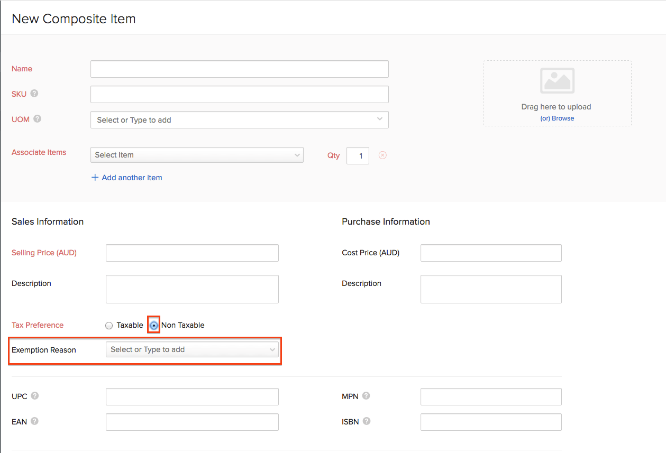Click the Add another item link

tap(127, 178)
